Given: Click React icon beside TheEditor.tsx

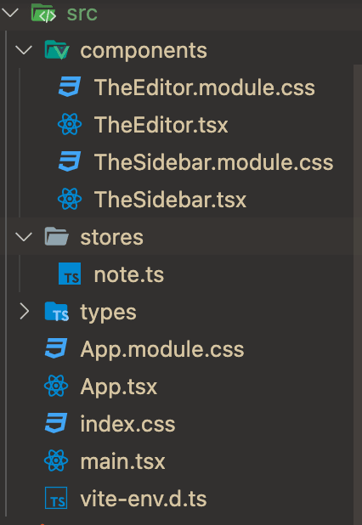Looking at the screenshot, I should (70, 124).
